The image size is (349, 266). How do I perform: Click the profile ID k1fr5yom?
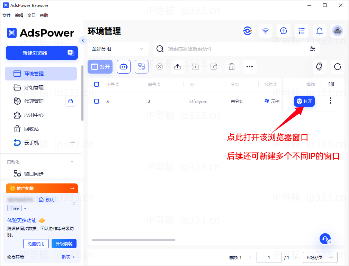(198, 102)
